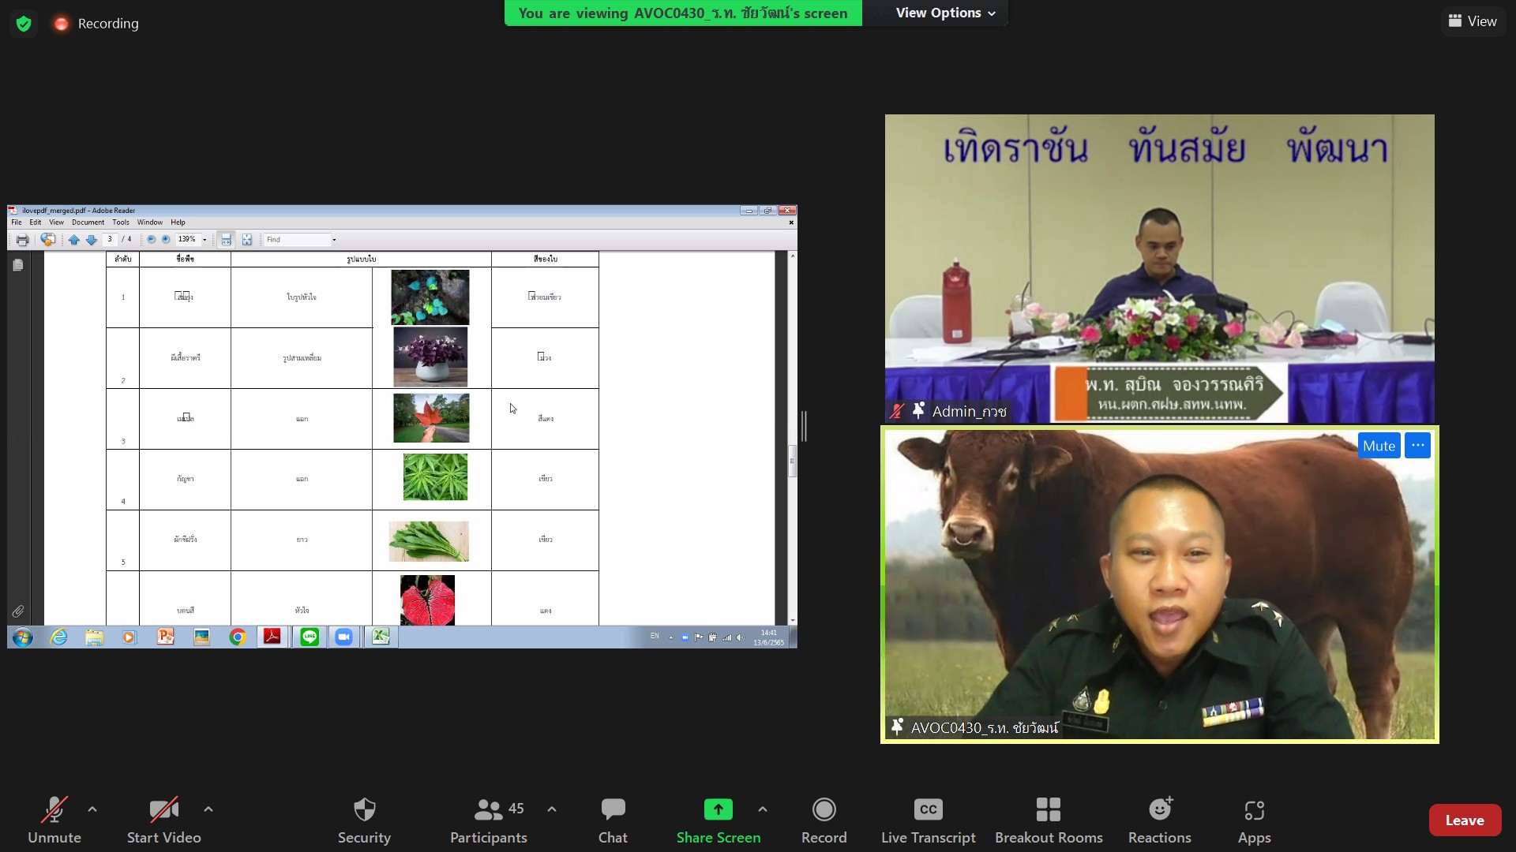Open the Reactions menu
1516x852 pixels.
1160,820
